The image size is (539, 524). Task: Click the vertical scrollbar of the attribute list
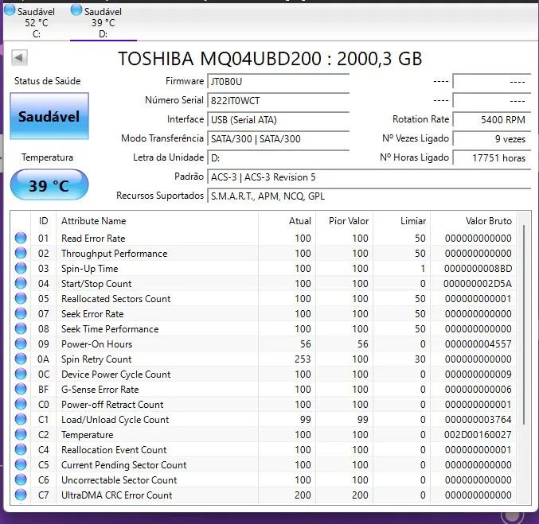(524, 324)
